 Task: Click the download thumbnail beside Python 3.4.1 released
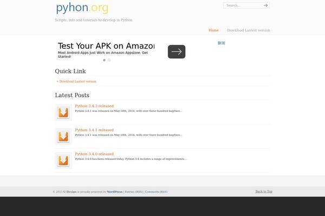(63, 137)
